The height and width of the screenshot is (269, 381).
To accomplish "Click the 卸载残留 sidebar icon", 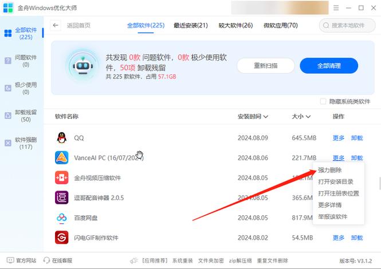I will (x=8, y=116).
